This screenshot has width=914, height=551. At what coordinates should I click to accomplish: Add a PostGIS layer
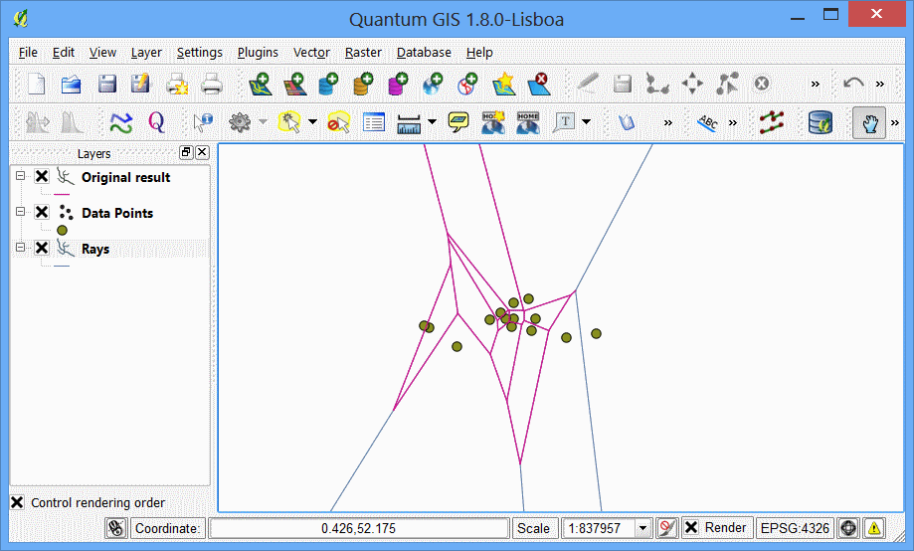[329, 84]
